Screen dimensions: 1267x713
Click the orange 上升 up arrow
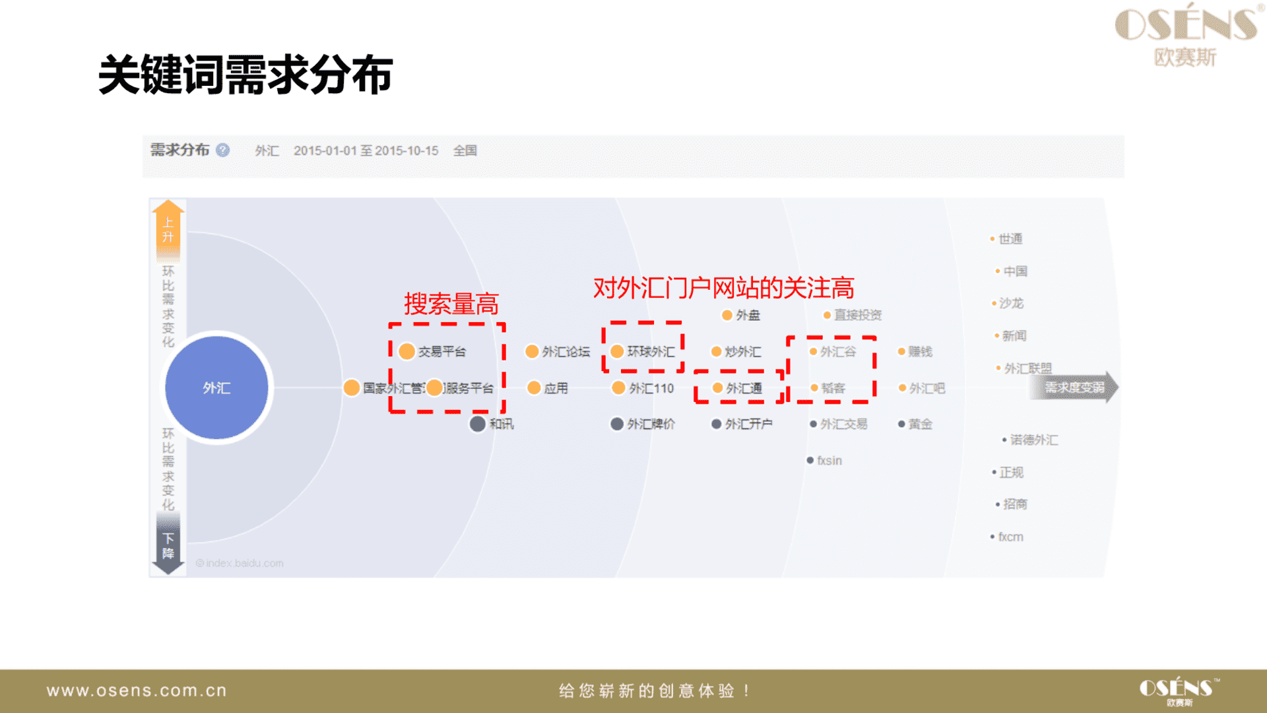point(168,230)
